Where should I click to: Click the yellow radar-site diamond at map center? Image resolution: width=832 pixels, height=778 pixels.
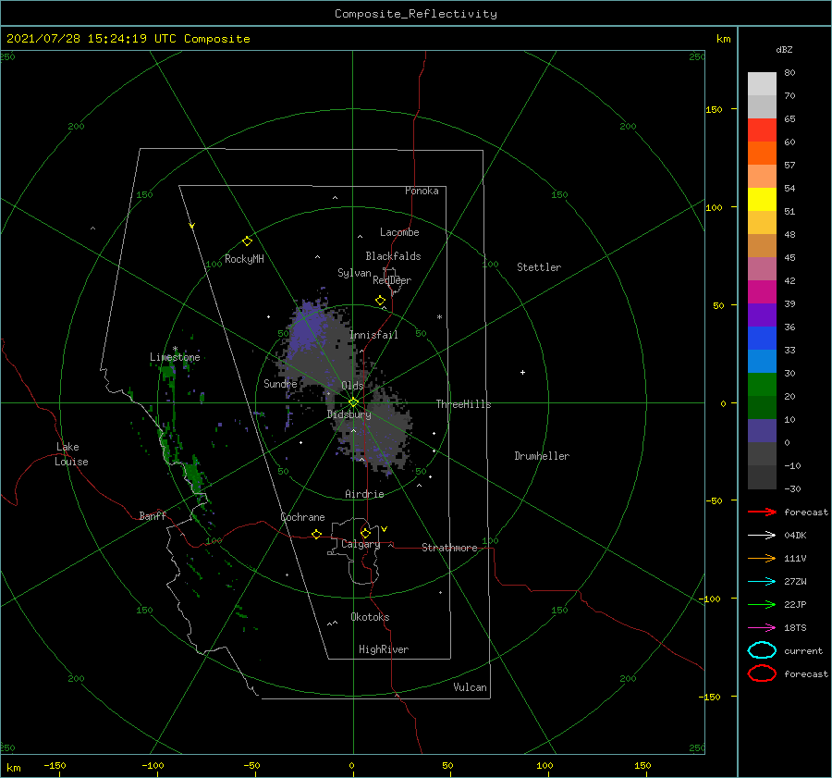pyautogui.click(x=353, y=402)
